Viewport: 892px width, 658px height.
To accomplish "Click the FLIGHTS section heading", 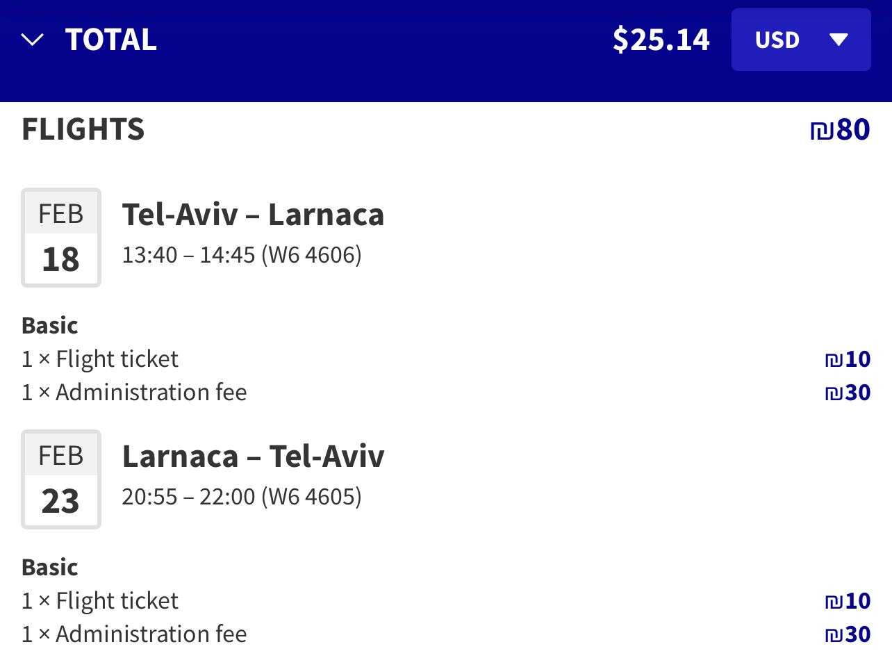I will (x=83, y=129).
